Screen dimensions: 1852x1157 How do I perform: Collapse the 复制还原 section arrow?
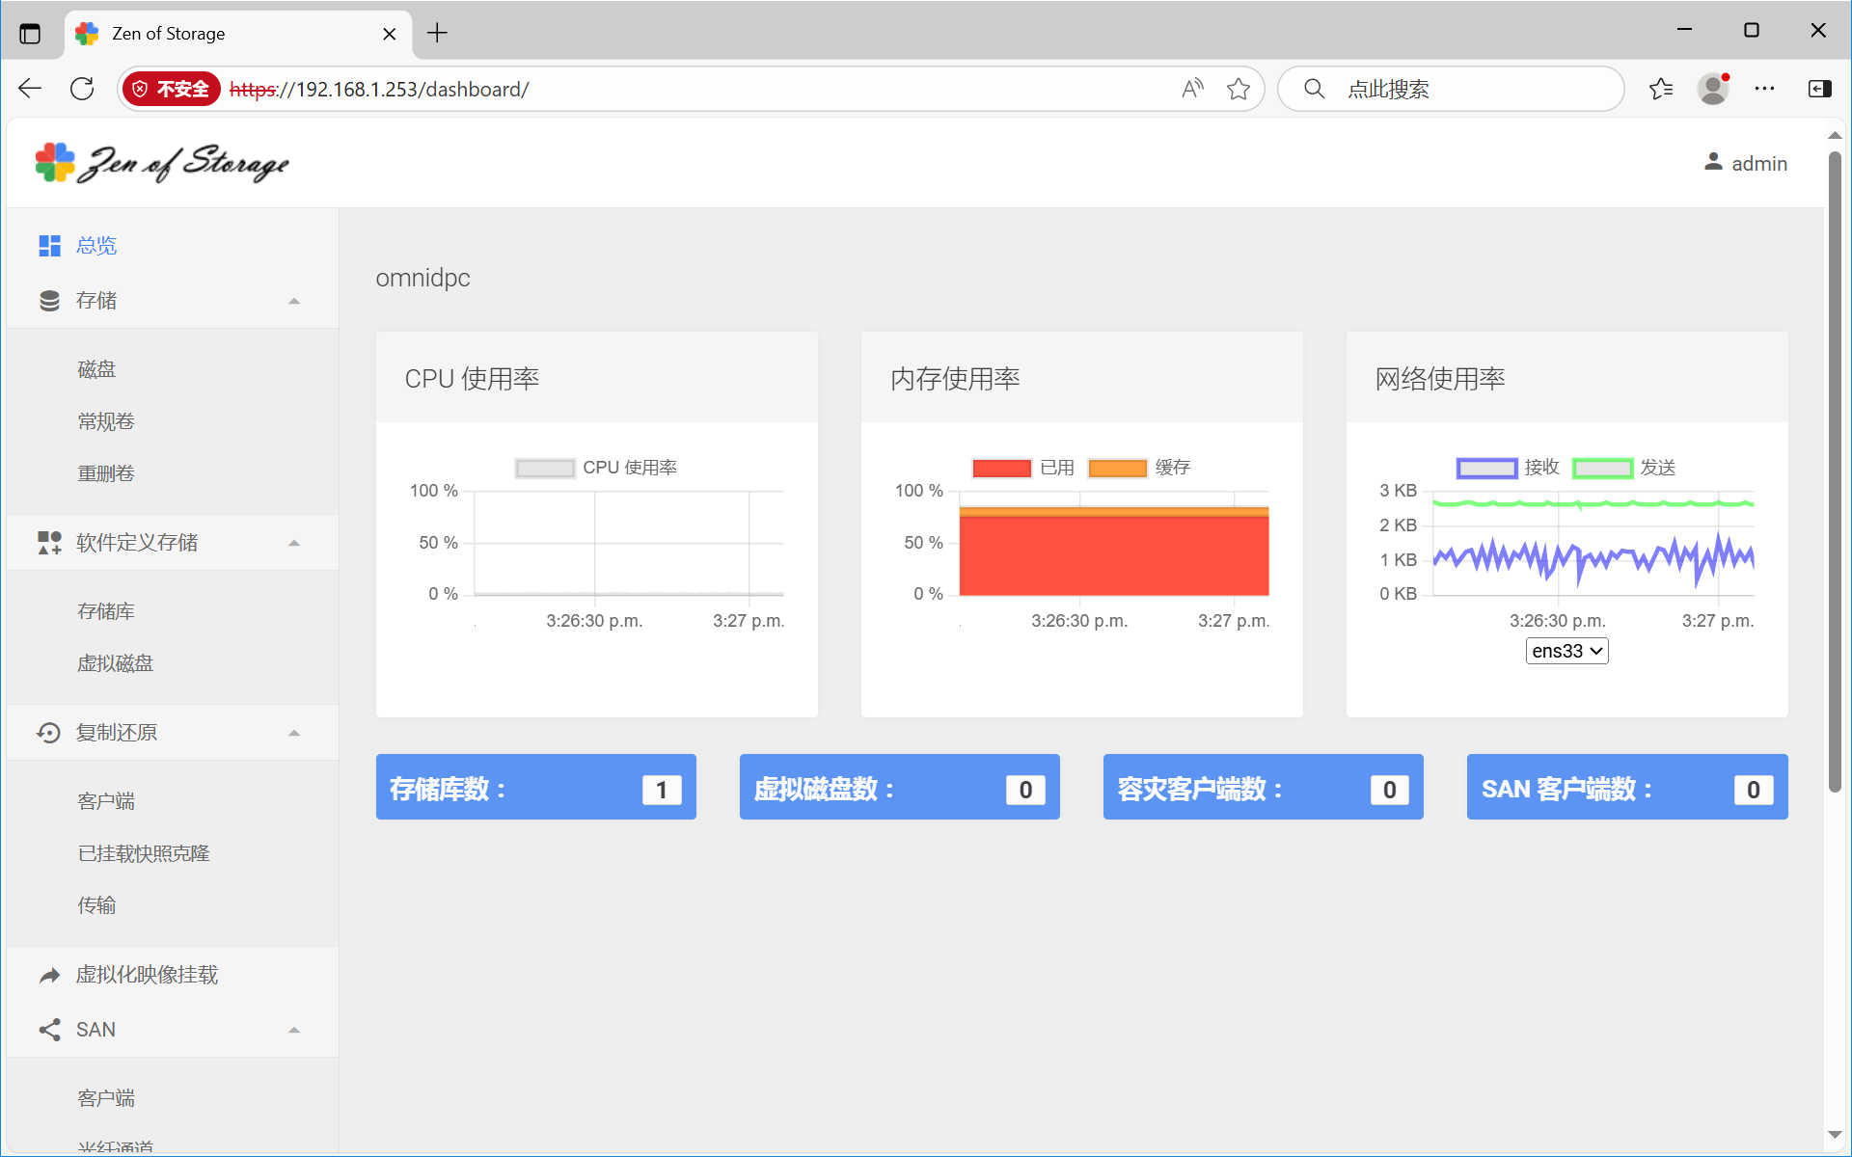pos(294,734)
